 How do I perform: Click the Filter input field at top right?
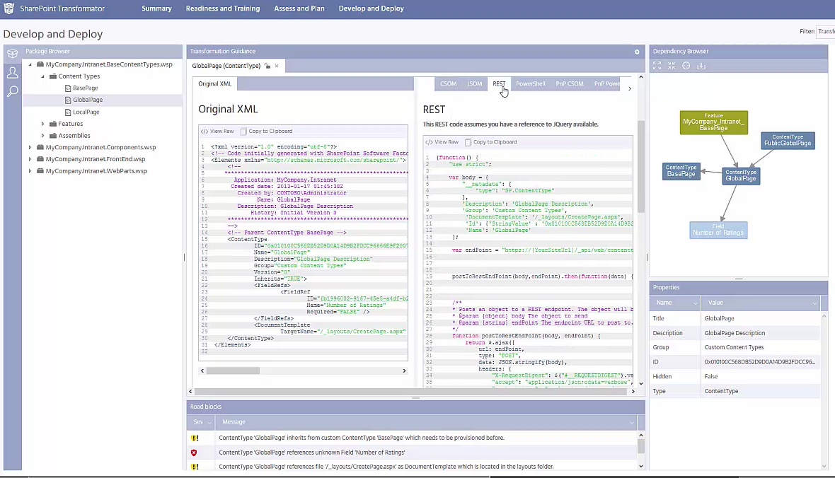(828, 31)
